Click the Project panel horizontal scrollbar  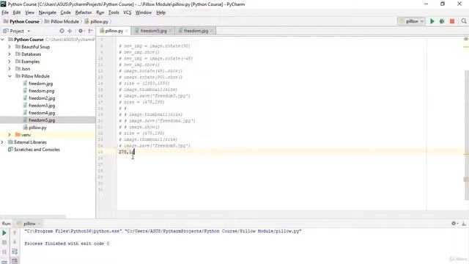coord(33,216)
